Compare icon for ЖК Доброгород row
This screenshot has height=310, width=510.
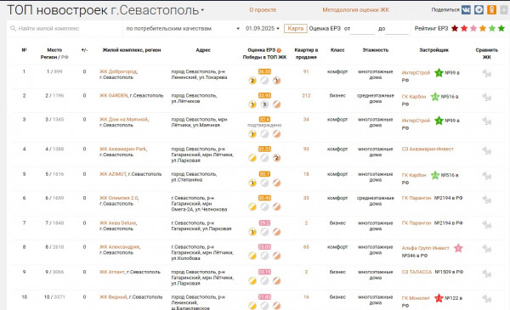tap(486, 73)
